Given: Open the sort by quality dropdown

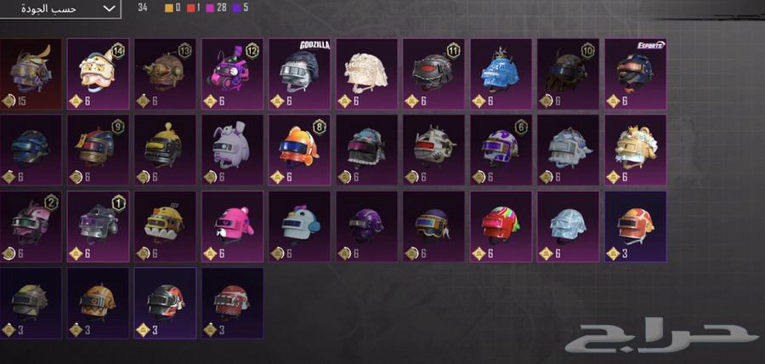Looking at the screenshot, I should [60, 9].
